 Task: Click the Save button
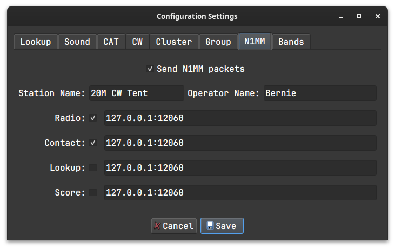[x=222, y=226]
